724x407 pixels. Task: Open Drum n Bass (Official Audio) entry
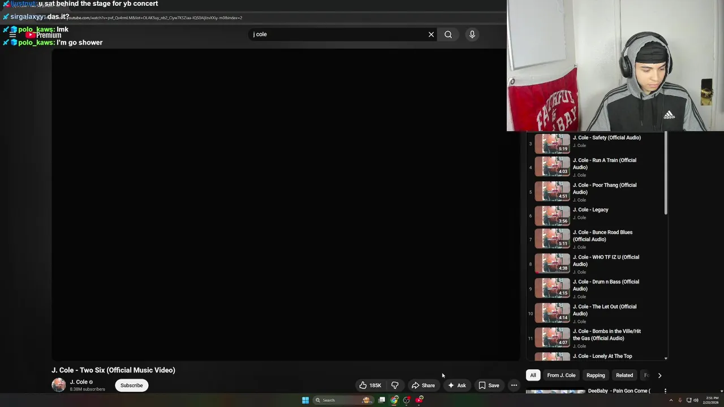[x=595, y=289]
